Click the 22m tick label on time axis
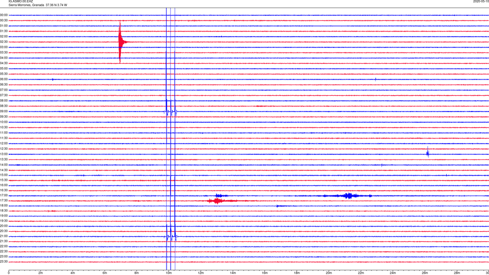489x275 pixels. click(x=361, y=273)
